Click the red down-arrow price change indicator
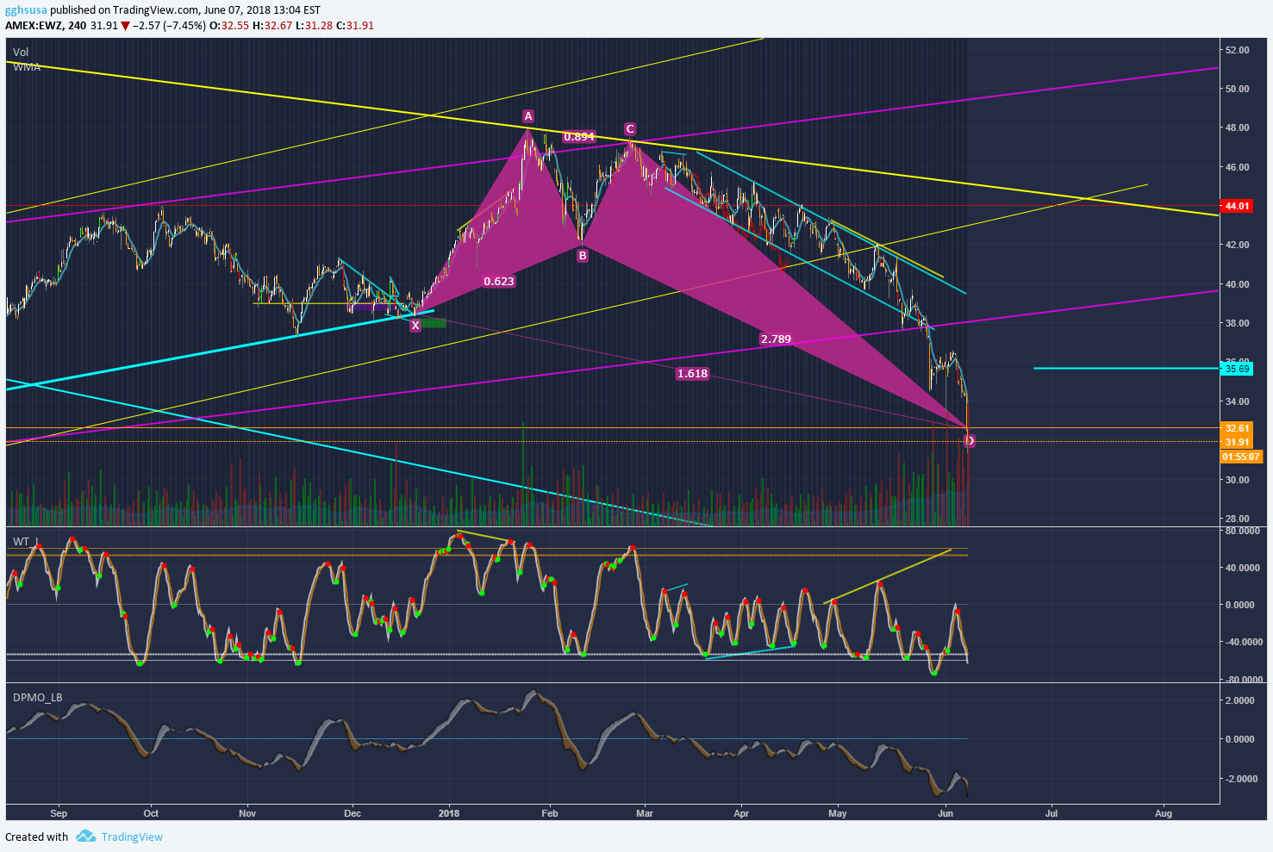 tap(126, 26)
